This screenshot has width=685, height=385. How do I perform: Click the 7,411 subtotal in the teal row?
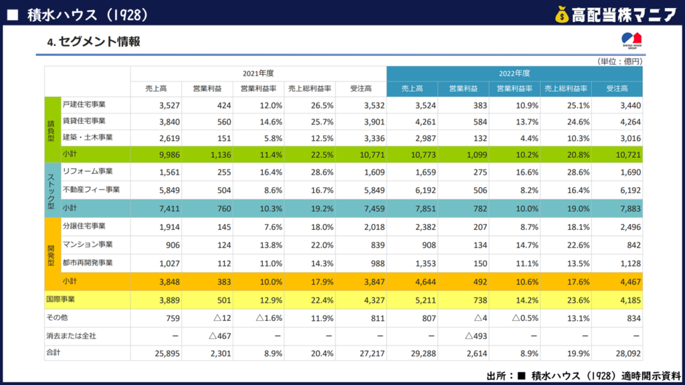[169, 209]
